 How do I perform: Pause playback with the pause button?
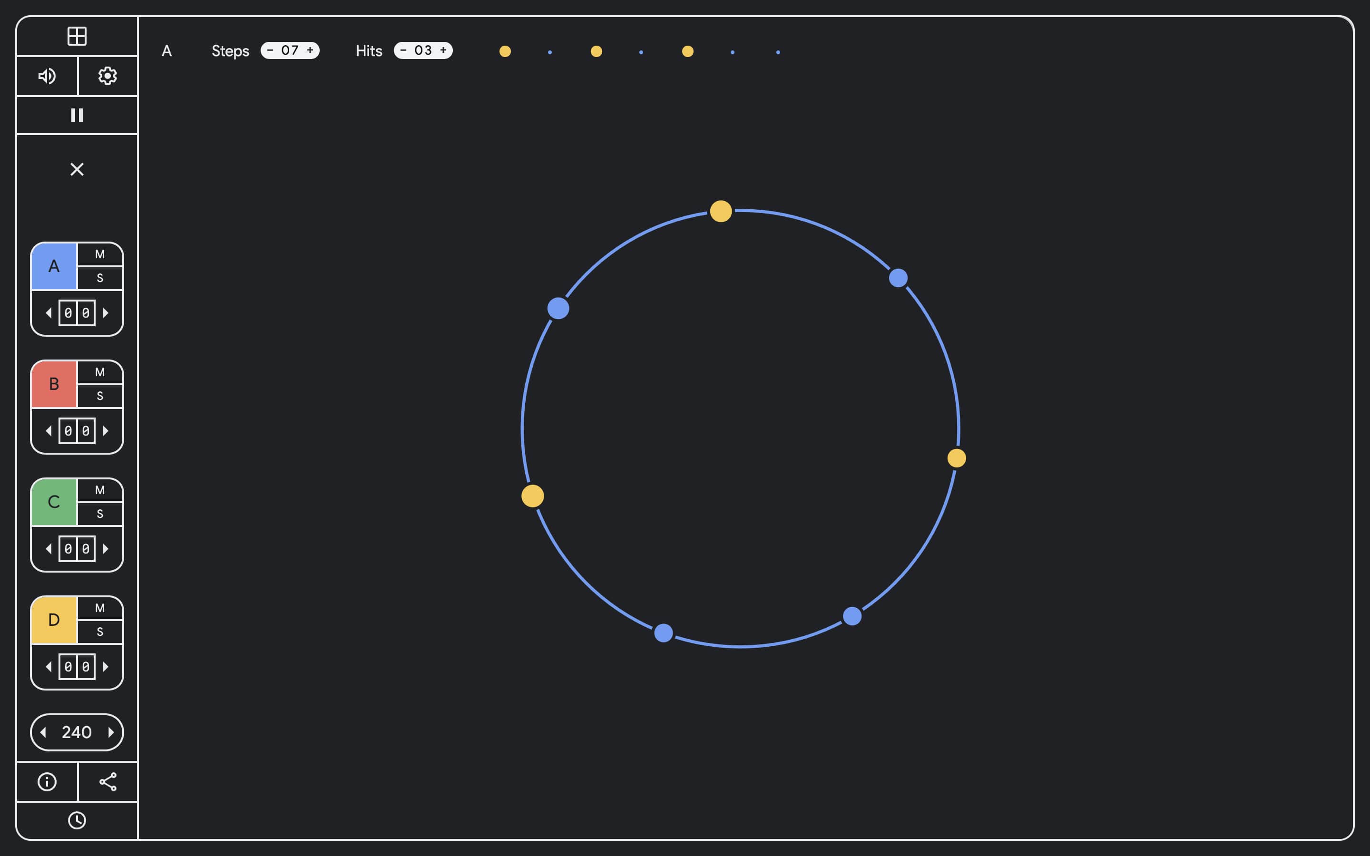(77, 116)
